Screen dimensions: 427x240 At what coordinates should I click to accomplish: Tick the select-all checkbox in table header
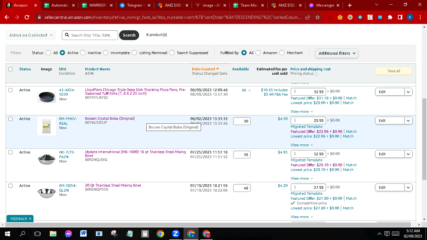coord(11,69)
